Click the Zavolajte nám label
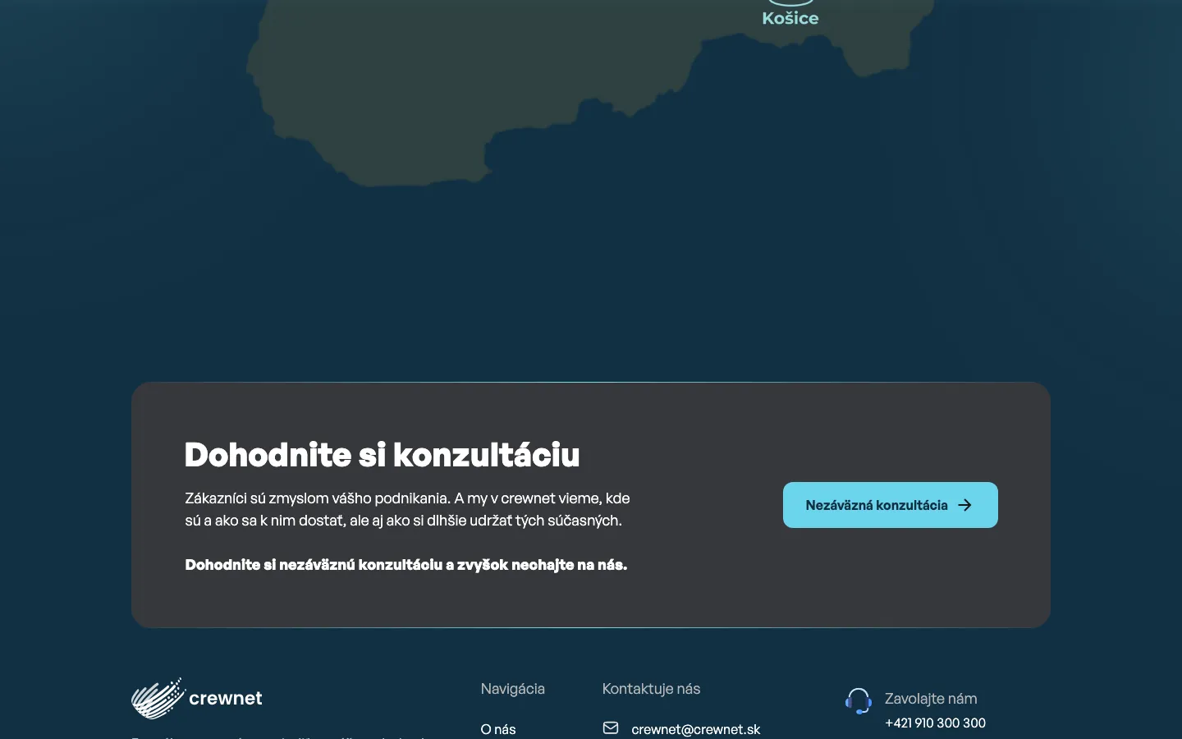This screenshot has width=1182, height=739. pyautogui.click(x=931, y=699)
